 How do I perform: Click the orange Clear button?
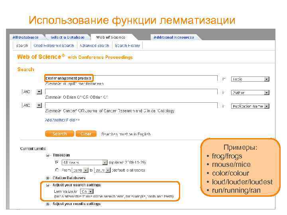click(x=86, y=134)
